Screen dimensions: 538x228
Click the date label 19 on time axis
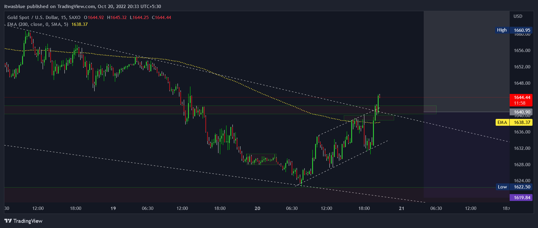tap(113, 208)
